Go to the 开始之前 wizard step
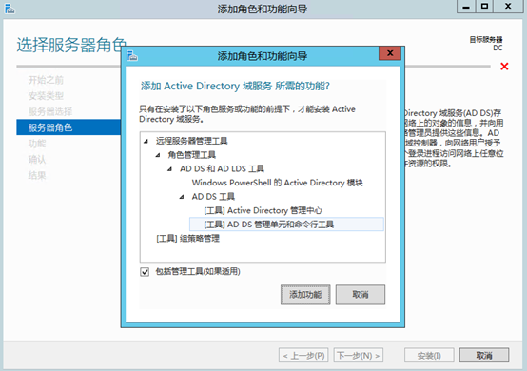 pos(46,80)
